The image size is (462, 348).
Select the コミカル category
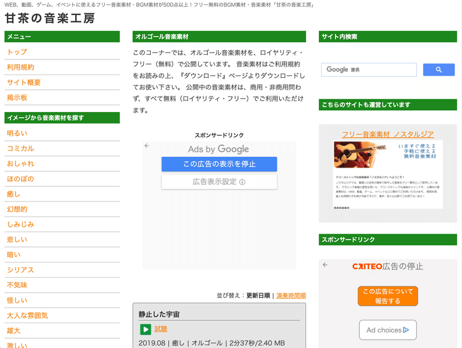coord(21,148)
